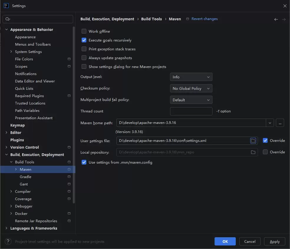Click the back navigation arrow

tap(276, 19)
